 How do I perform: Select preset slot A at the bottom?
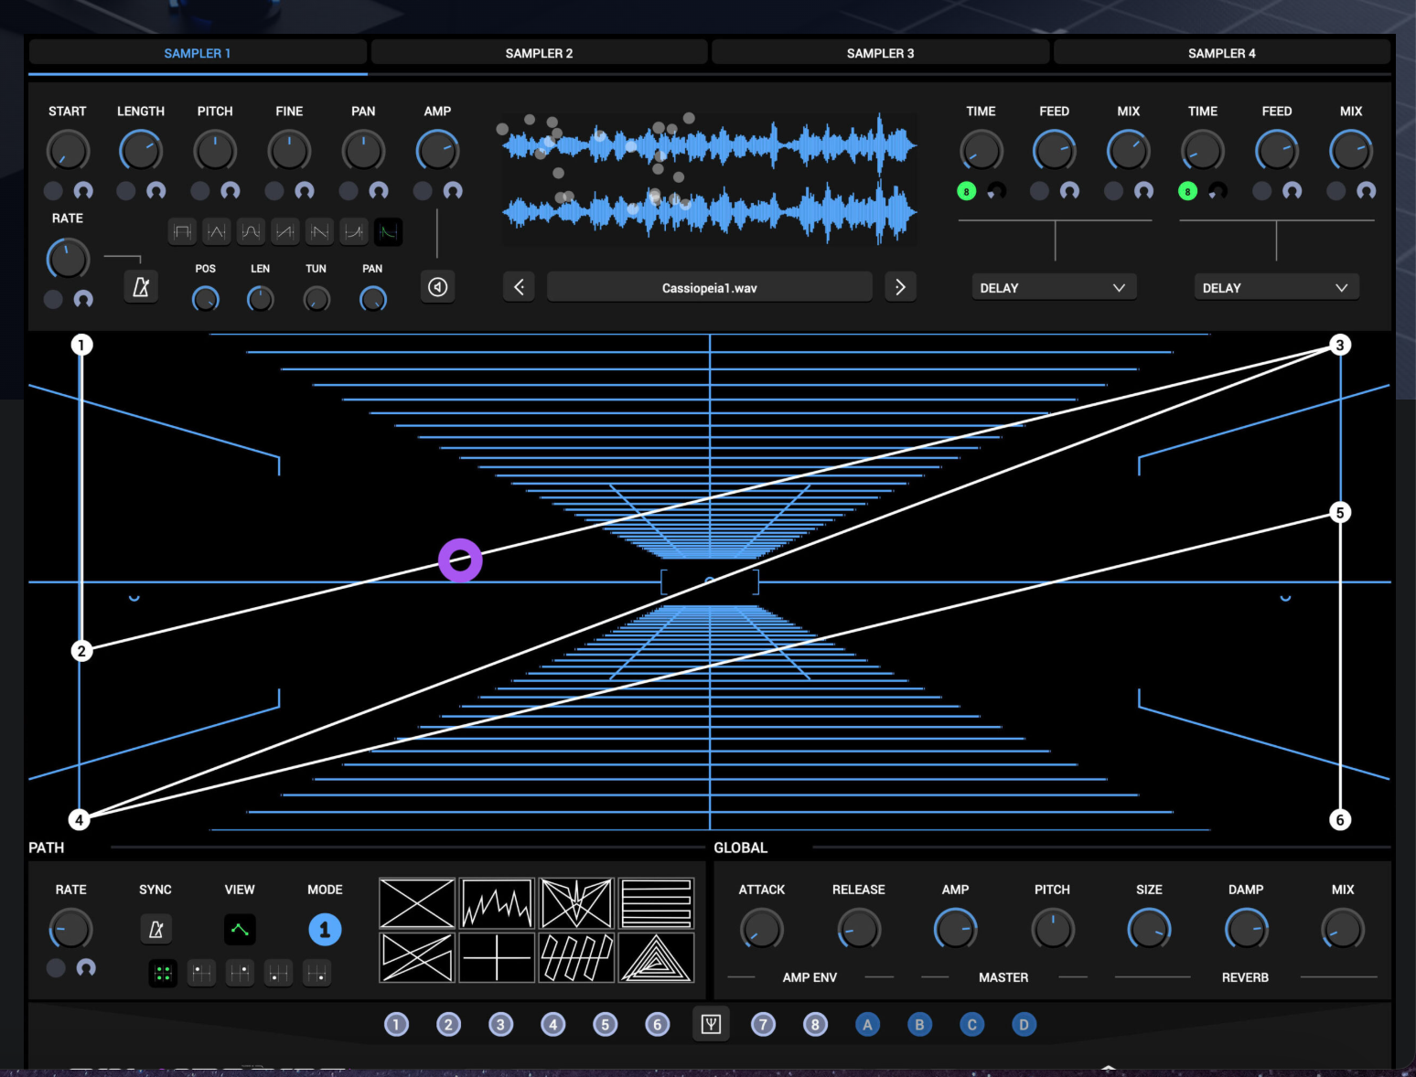click(867, 1024)
